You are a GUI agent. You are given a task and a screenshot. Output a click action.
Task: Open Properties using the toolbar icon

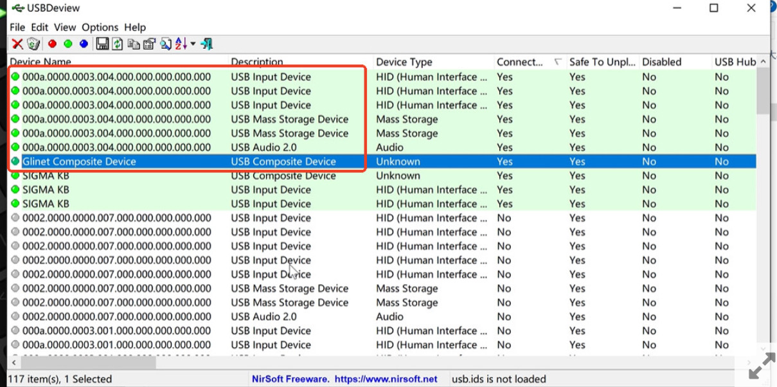(x=149, y=44)
